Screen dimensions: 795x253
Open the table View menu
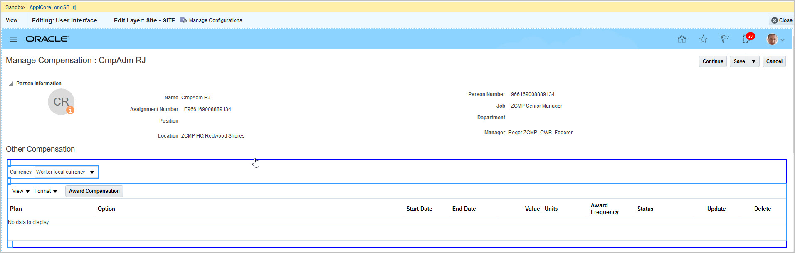[x=21, y=191]
